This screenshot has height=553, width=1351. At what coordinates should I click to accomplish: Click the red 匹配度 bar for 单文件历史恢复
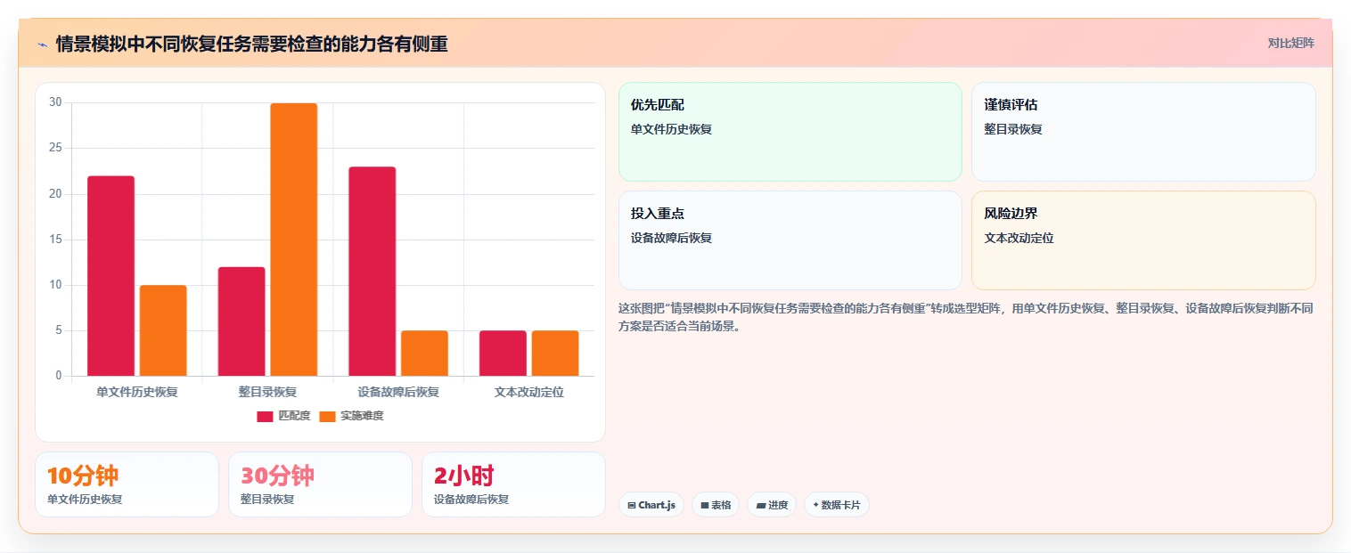point(111,276)
